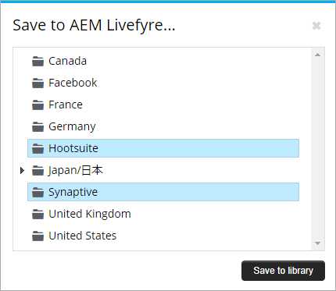The width and height of the screenshot is (336, 291).
Task: Expand the Japan/日本 folder arrow
Action: pyautogui.click(x=22, y=171)
